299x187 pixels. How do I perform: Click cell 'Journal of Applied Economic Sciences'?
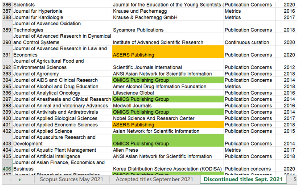(x=62, y=125)
